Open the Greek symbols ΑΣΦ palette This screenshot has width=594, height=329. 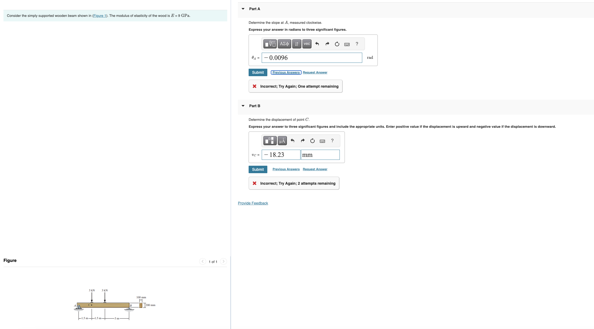click(284, 44)
